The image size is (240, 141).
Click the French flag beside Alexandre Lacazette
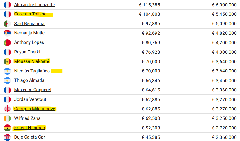click(7, 5)
